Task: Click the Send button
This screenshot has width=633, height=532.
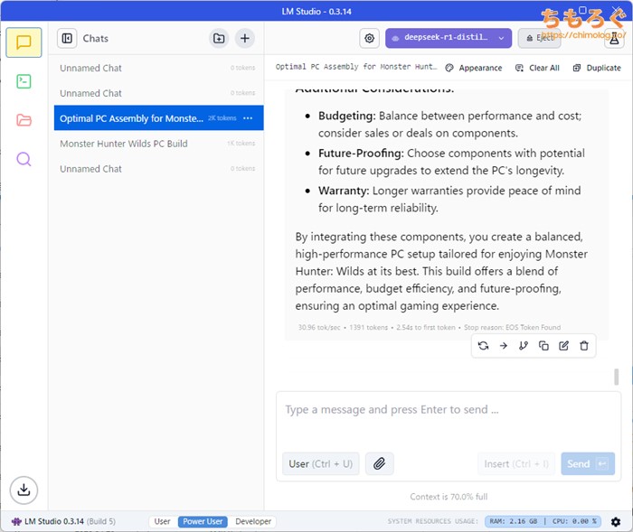Action: [588, 464]
